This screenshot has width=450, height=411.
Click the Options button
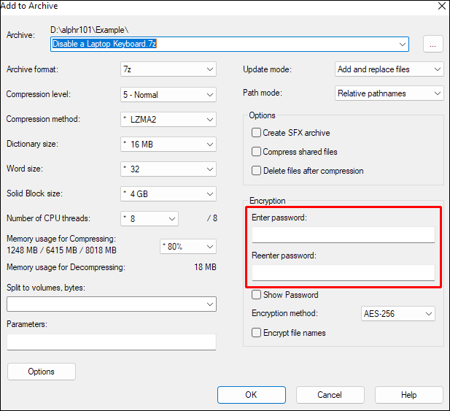click(x=42, y=372)
